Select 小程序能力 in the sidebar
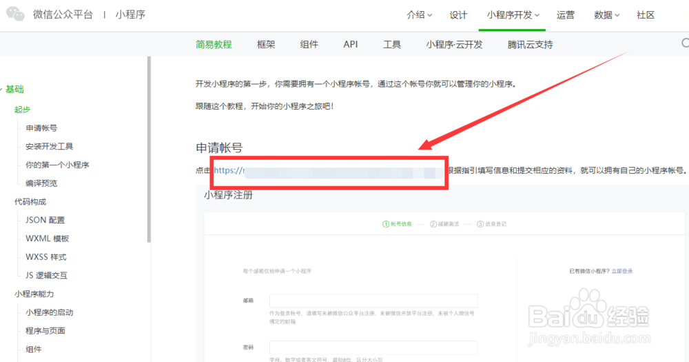Image resolution: width=689 pixels, height=362 pixels. (x=34, y=294)
